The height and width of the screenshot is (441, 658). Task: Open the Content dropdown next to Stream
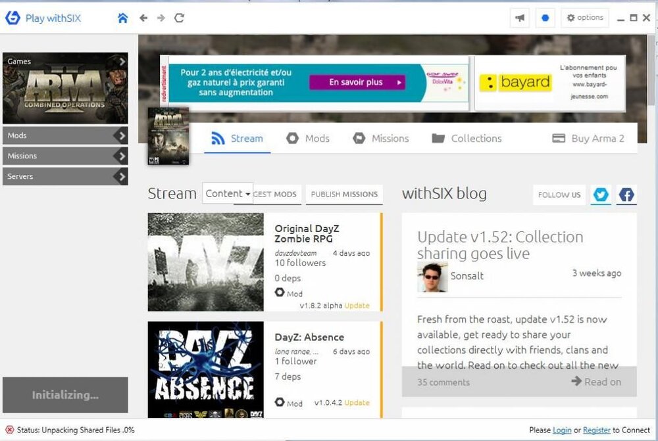click(x=228, y=193)
